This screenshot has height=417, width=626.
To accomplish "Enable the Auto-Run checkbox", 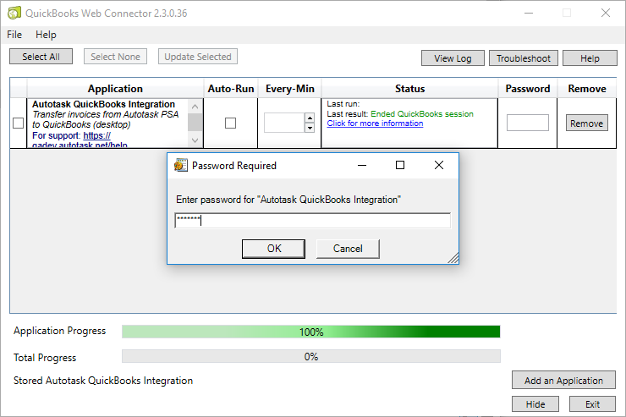I will tap(230, 123).
